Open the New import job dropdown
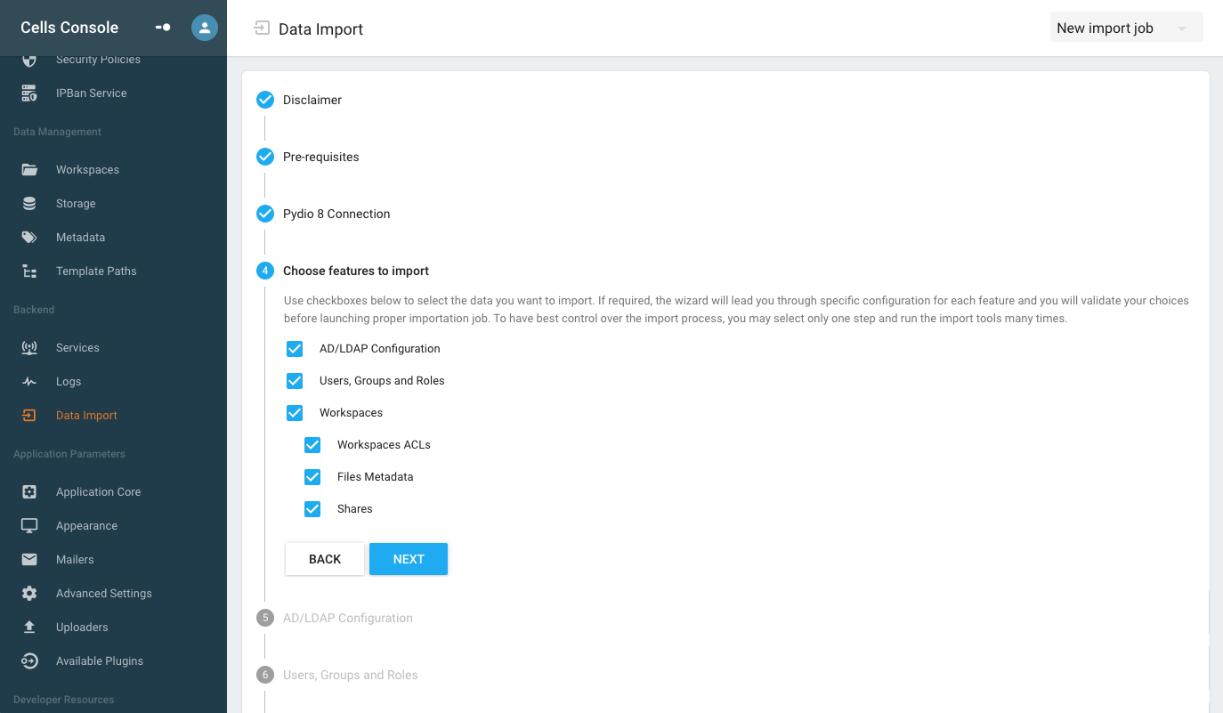 tap(1126, 28)
